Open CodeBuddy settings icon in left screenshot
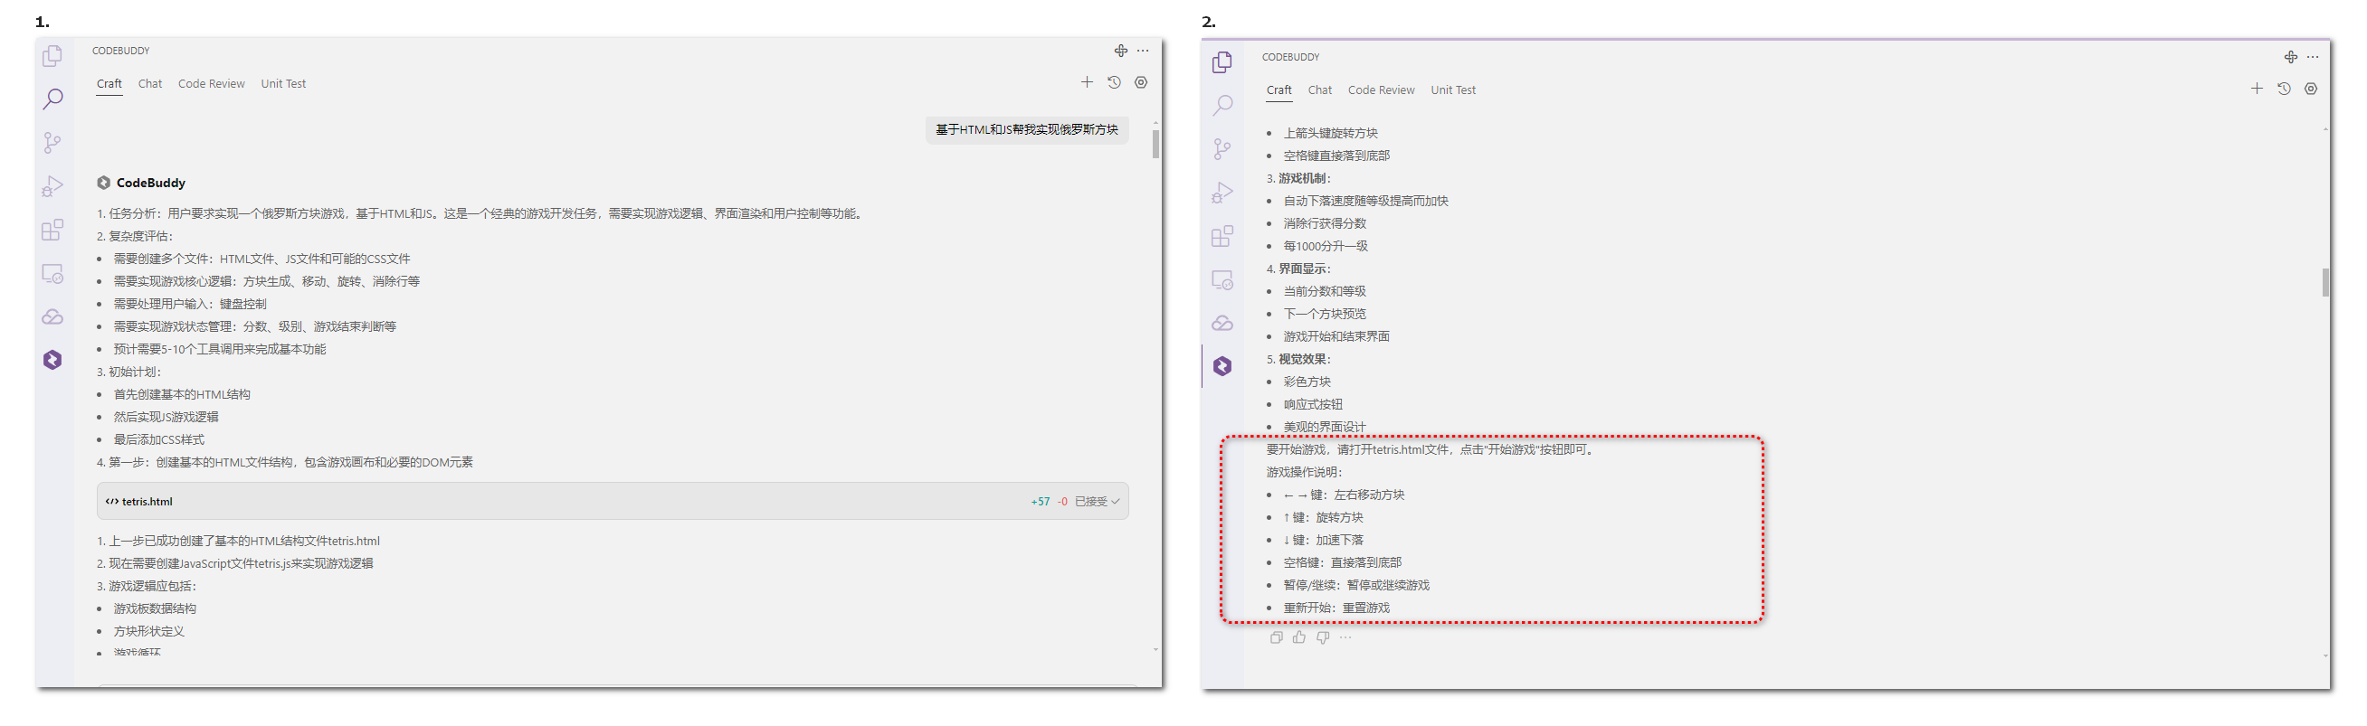Viewport: 2367px width, 726px height. click(1141, 82)
